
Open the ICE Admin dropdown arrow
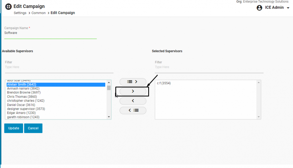[288, 8]
